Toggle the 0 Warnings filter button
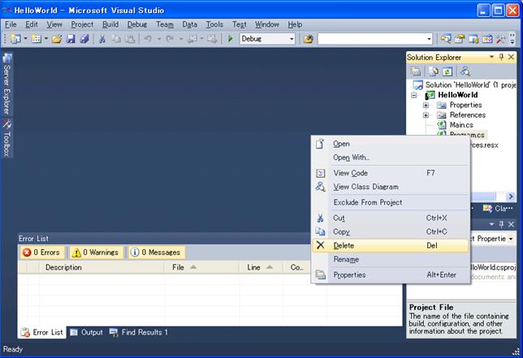 [x=96, y=252]
